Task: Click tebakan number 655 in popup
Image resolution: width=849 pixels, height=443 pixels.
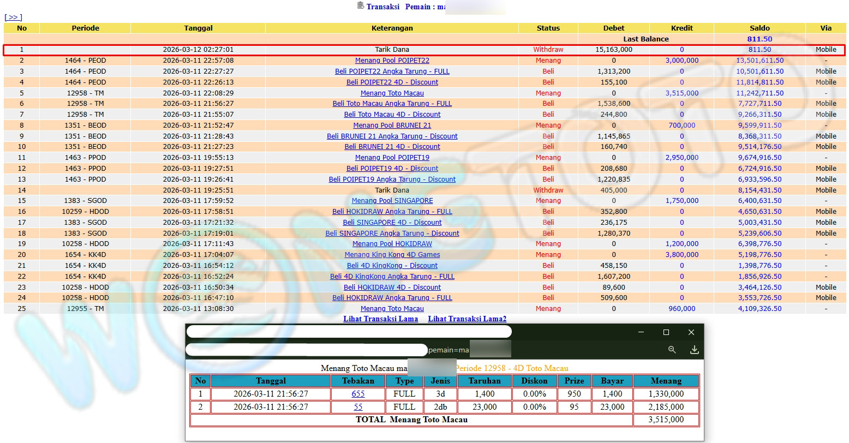Action: tap(358, 394)
